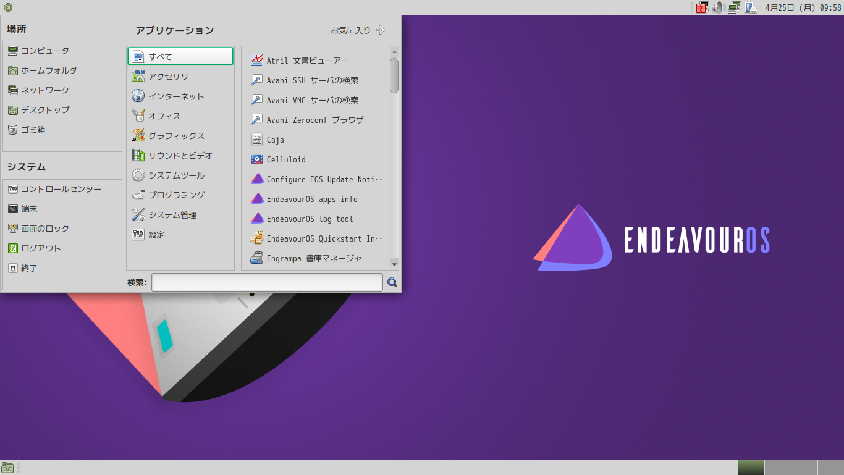Viewport: 844px width, 475px height.
Task: Select the すべて category
Action: coord(180,56)
